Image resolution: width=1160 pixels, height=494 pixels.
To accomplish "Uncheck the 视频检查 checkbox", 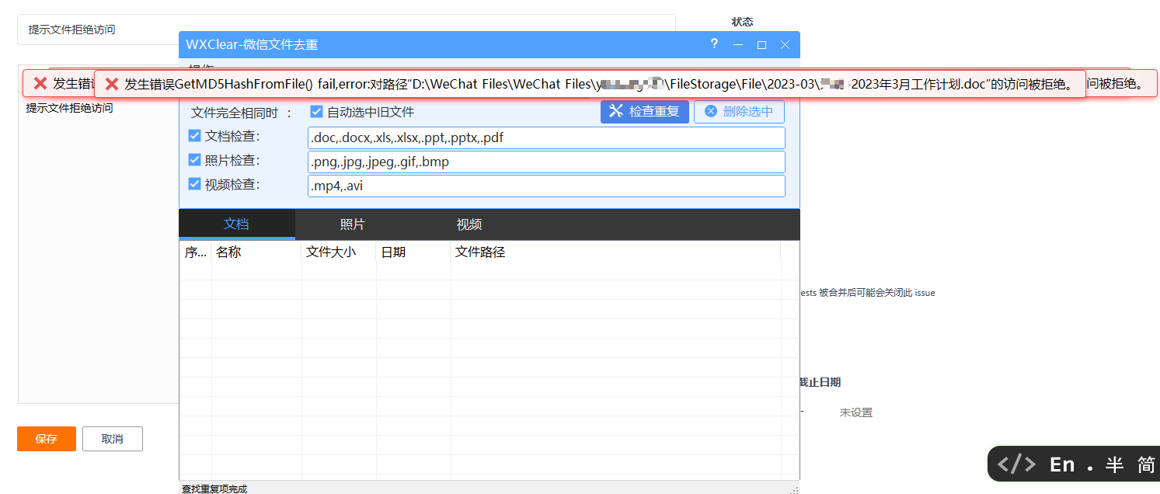I will point(195,184).
